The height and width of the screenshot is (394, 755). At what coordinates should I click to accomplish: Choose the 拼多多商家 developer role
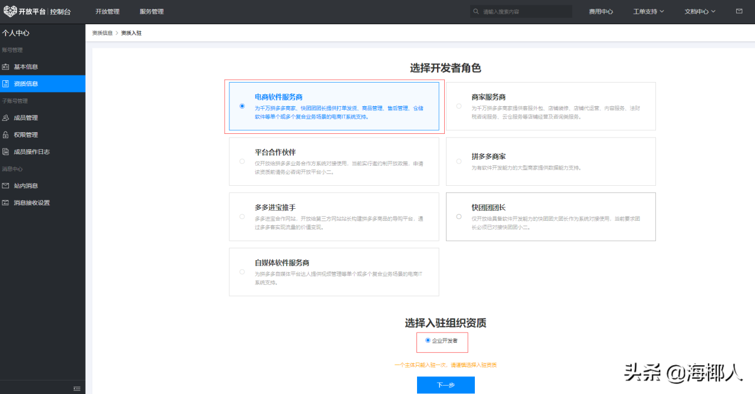[459, 161]
